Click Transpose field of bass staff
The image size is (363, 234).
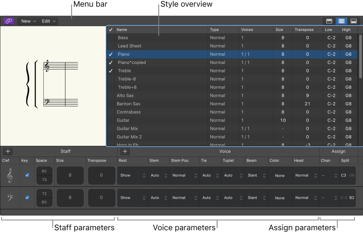[102, 198]
